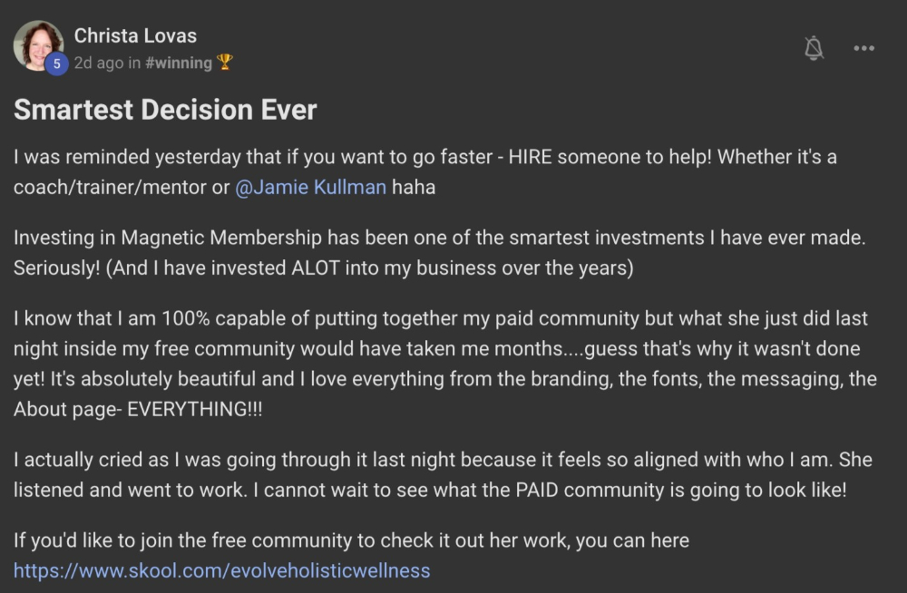Screen dimensions: 907x593
Task: Toggle the post notification bell
Action: pyautogui.click(x=814, y=49)
